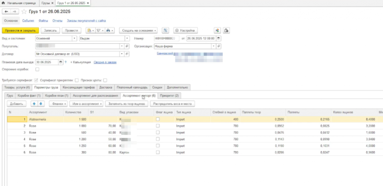The height and width of the screenshot is (186, 383).
Task: Enable the Сертификат прикреплен checkbox
Action: tap(77, 80)
